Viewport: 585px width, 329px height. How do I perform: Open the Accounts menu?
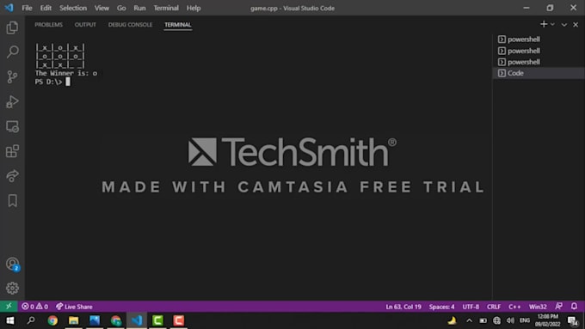[12, 264]
